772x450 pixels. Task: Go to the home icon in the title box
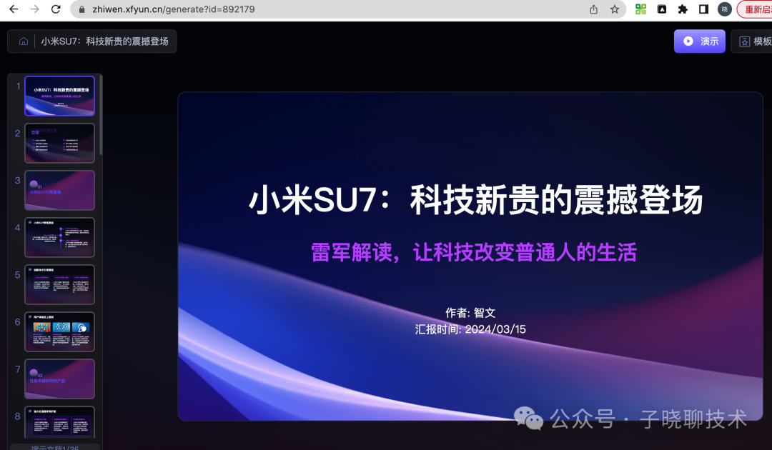coord(23,41)
